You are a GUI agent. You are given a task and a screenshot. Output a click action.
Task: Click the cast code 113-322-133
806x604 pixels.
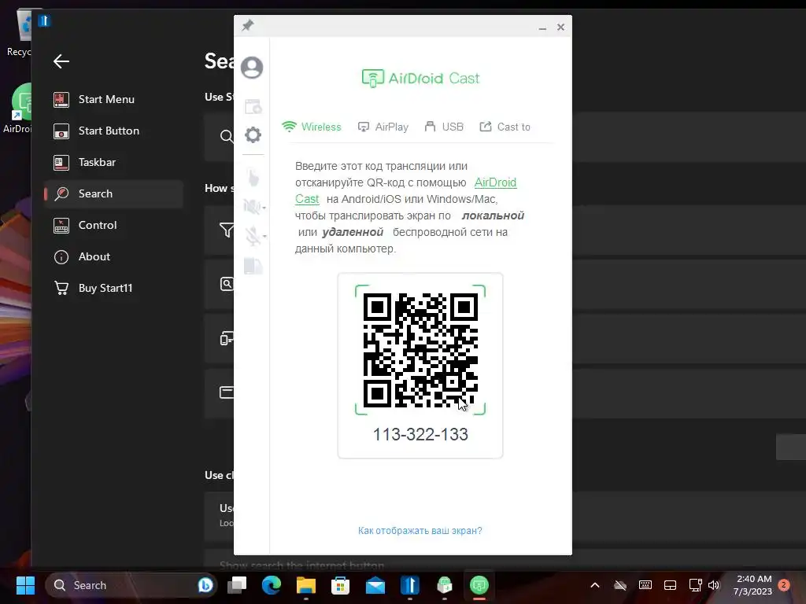[420, 434]
